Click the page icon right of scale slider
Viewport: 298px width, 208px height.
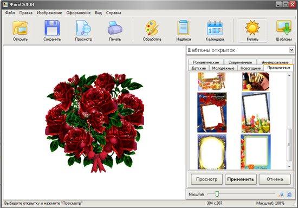(289, 194)
